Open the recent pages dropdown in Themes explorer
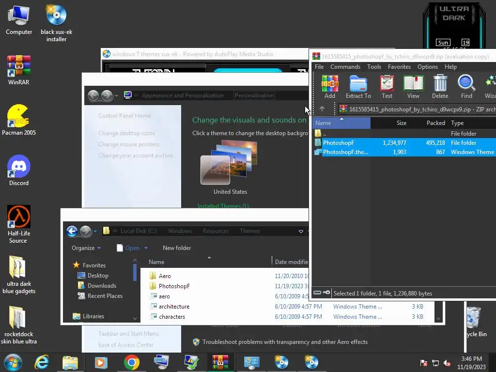This screenshot has width=496, height=372. coord(95,231)
